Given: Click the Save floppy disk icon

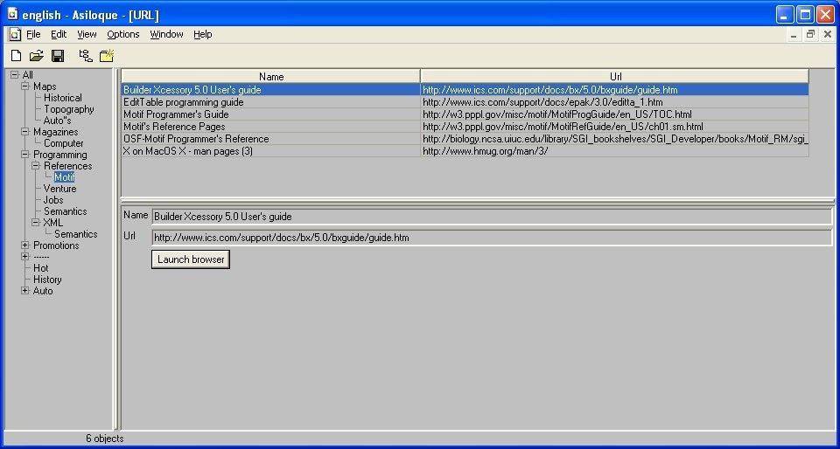Looking at the screenshot, I should [x=58, y=56].
